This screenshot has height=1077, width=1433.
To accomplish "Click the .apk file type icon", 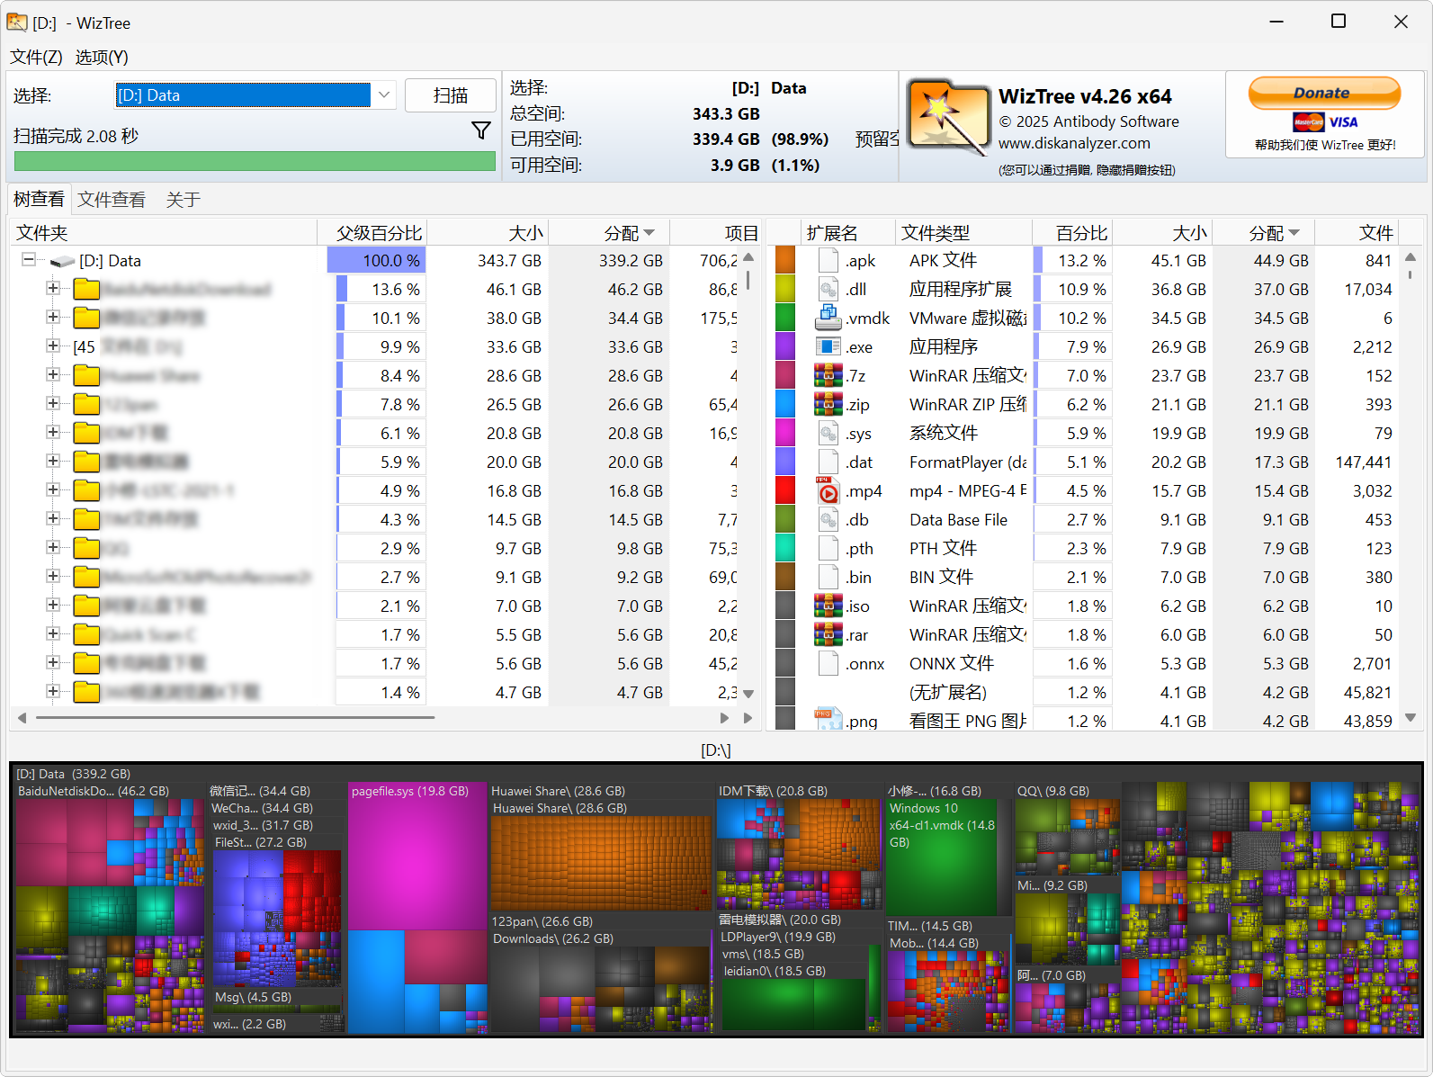I will click(x=828, y=260).
